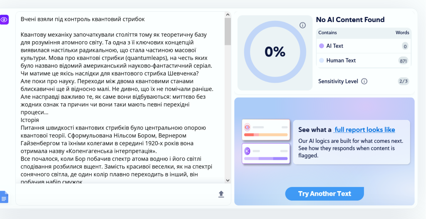This screenshot has width=426, height=219.
Task: Click the No AI Content Found heading
Action: pos(350,20)
